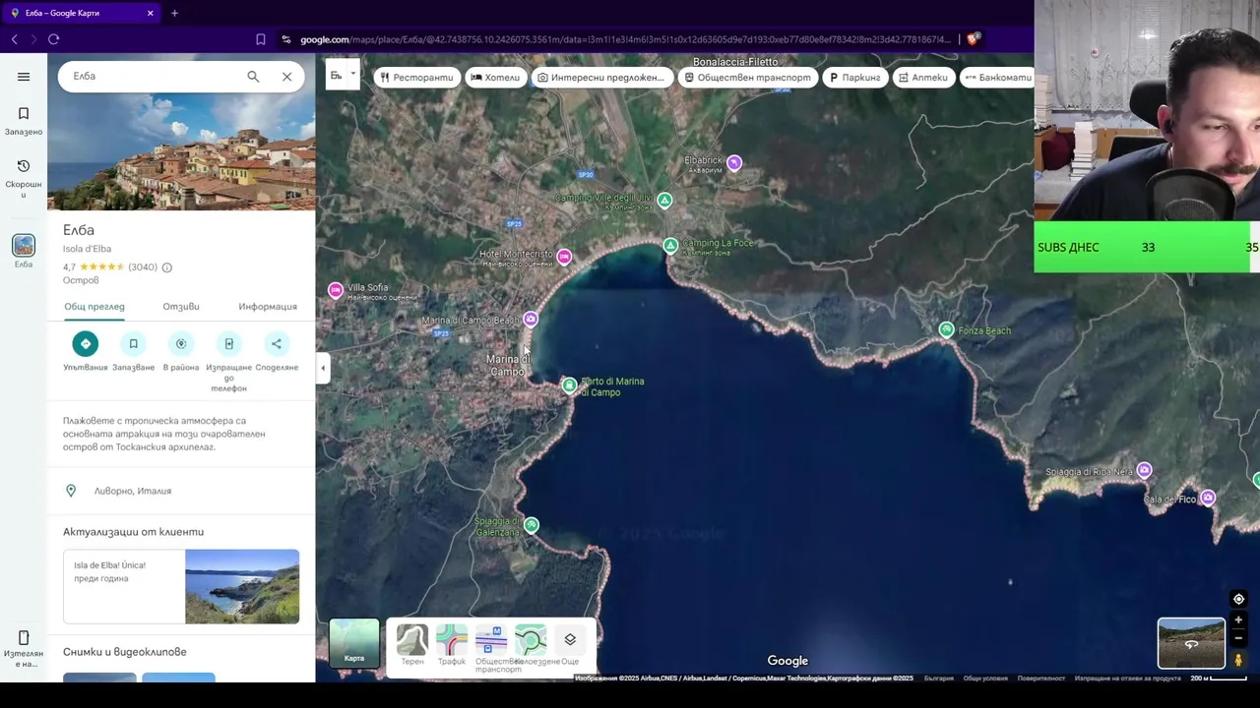Zoom in with the plus button

click(x=1238, y=620)
